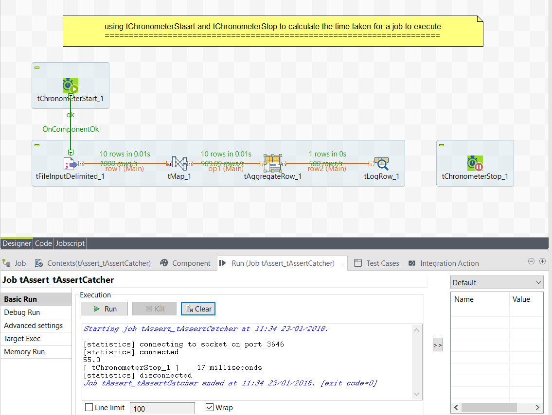
Task: Switch to the Code tab
Action: [43, 243]
